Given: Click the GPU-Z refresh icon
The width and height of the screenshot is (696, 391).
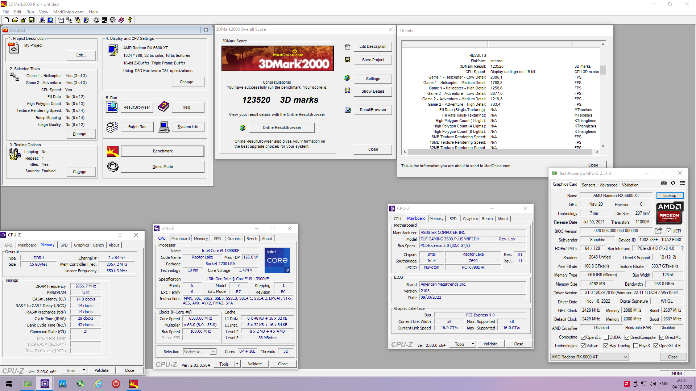Looking at the screenshot, I should coord(673,183).
